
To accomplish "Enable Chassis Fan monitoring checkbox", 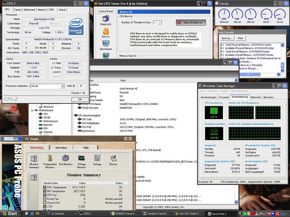I will pyautogui.click(x=45, y=203).
